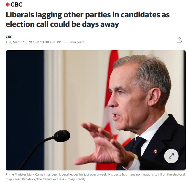186x183 pixels.
Task: Click the "3 min read" label
Action: 76,42
